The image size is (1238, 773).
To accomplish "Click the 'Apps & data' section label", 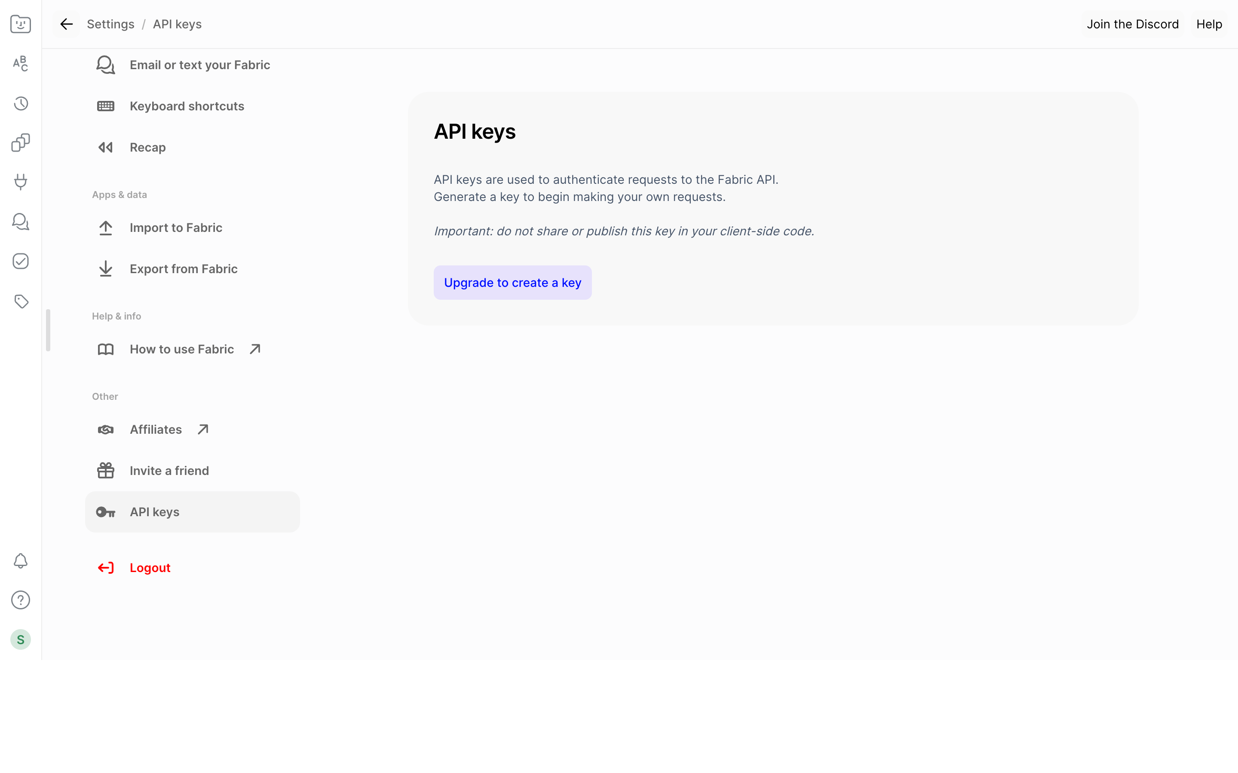I will pos(119,195).
